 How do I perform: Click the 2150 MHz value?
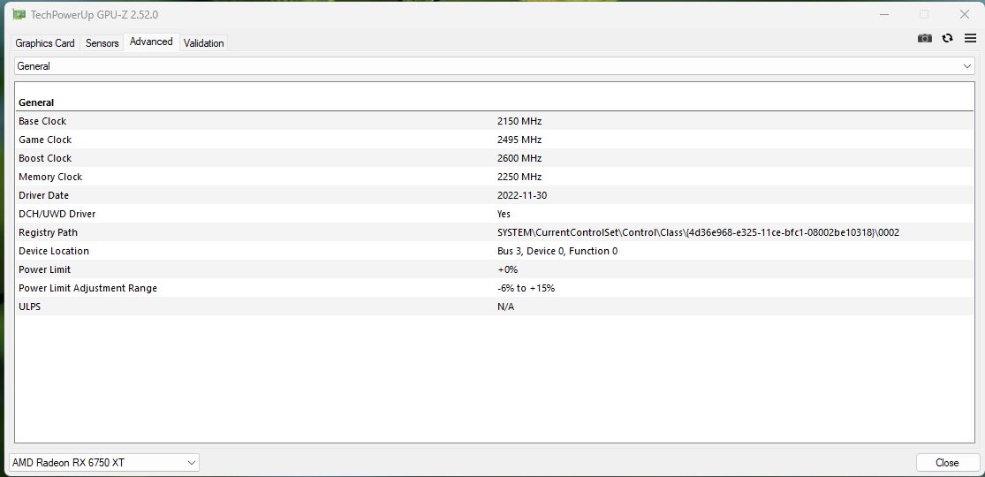[x=519, y=121]
